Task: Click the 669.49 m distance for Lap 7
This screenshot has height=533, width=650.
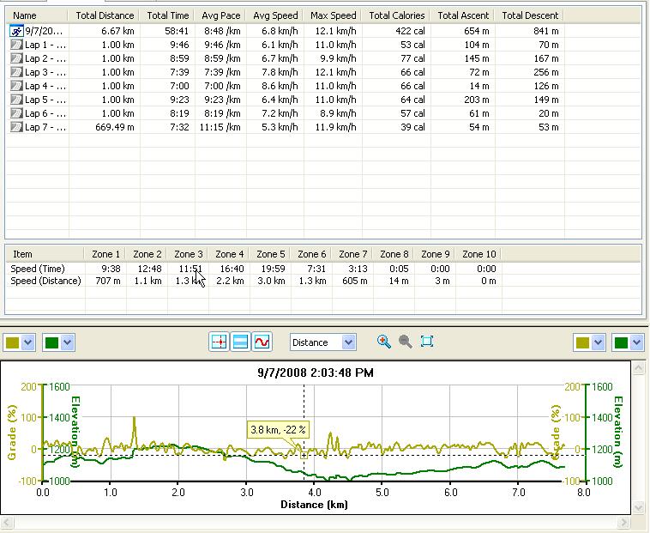Action: [x=115, y=127]
